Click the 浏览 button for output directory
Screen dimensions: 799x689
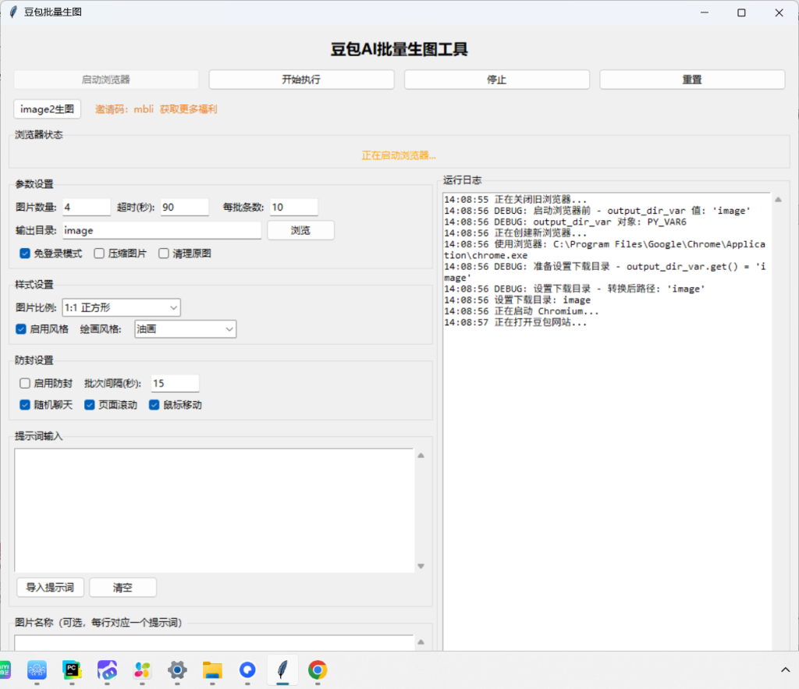coord(300,230)
